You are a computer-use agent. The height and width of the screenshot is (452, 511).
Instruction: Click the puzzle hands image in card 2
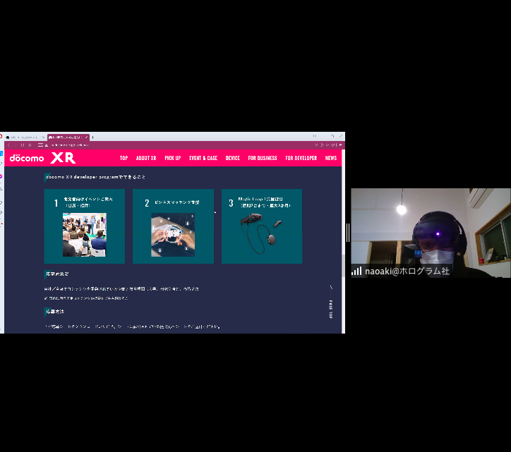click(173, 235)
